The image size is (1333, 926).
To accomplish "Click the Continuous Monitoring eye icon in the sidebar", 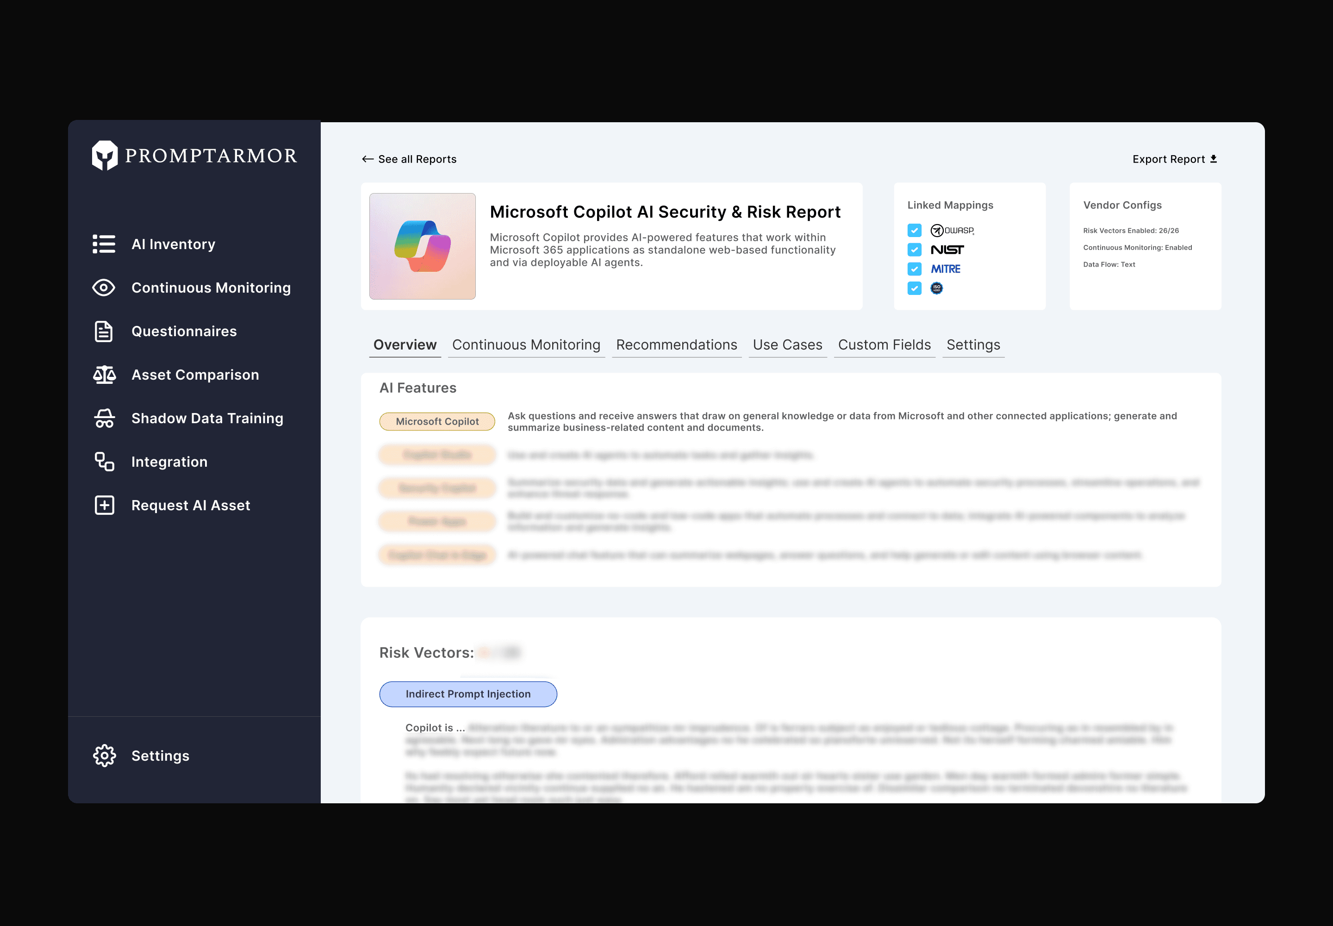I will pyautogui.click(x=104, y=288).
